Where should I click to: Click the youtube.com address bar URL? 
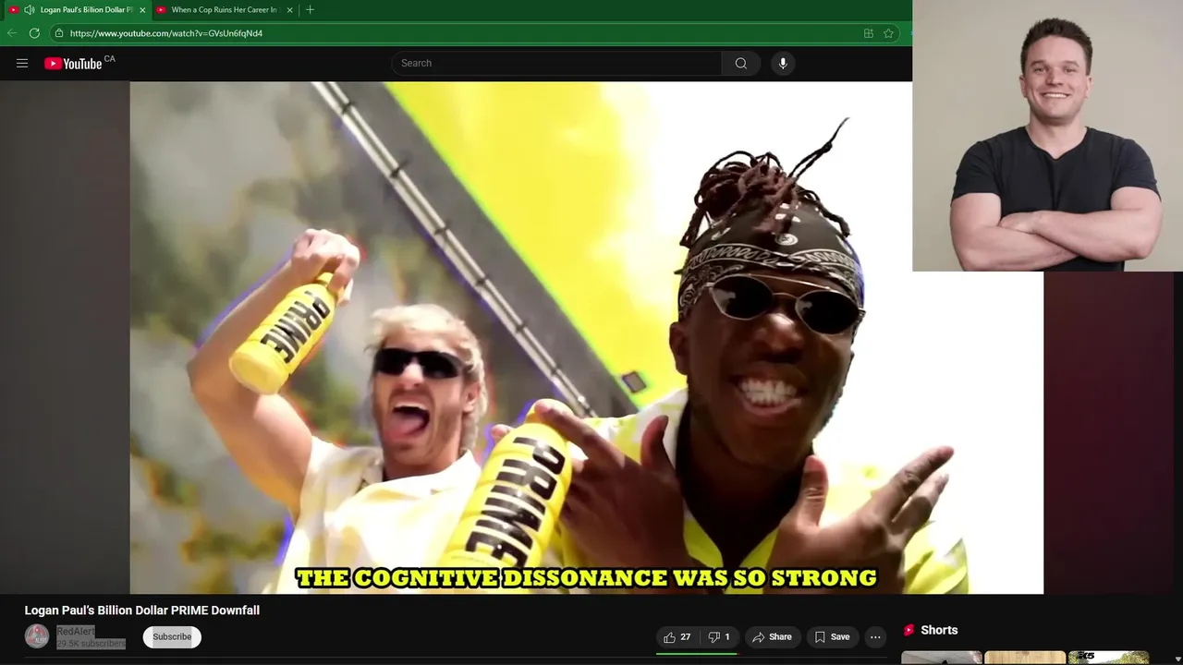coord(166,33)
